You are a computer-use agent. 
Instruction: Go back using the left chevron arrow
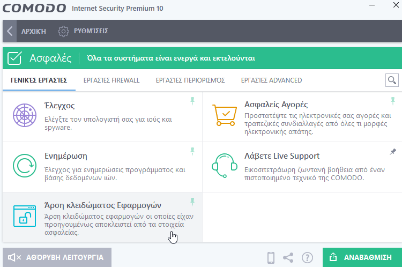pos(10,31)
